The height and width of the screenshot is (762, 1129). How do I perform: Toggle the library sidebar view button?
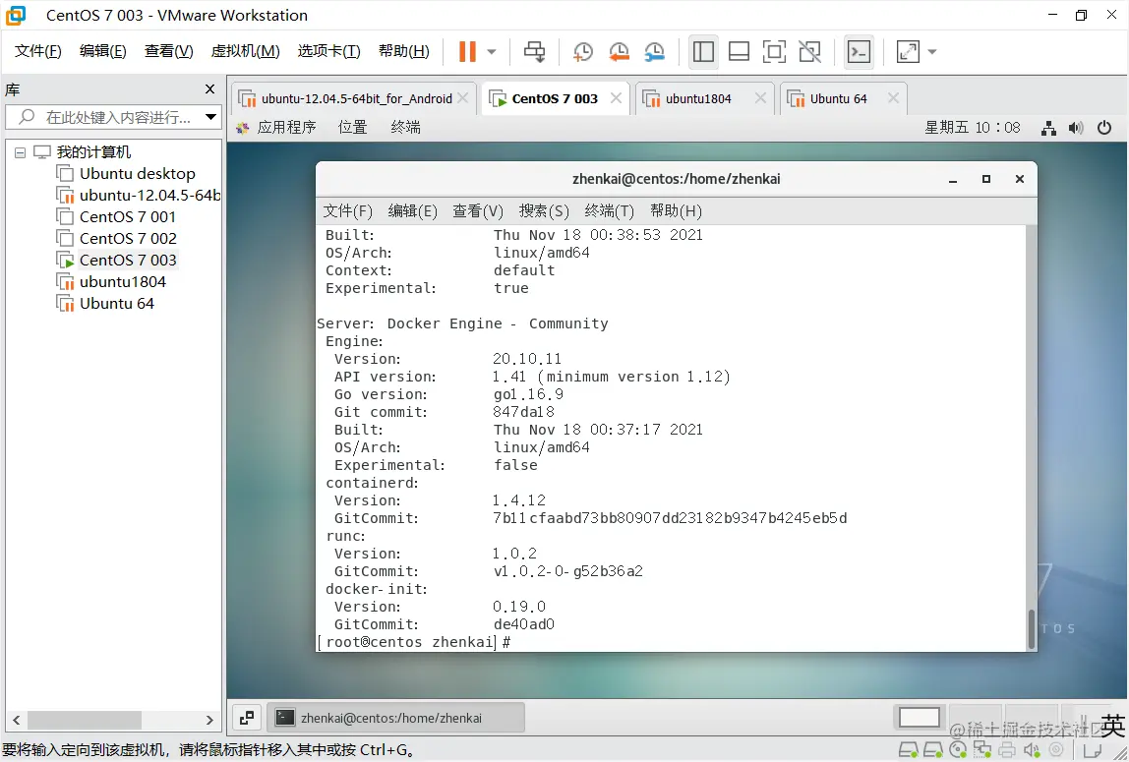tap(703, 52)
